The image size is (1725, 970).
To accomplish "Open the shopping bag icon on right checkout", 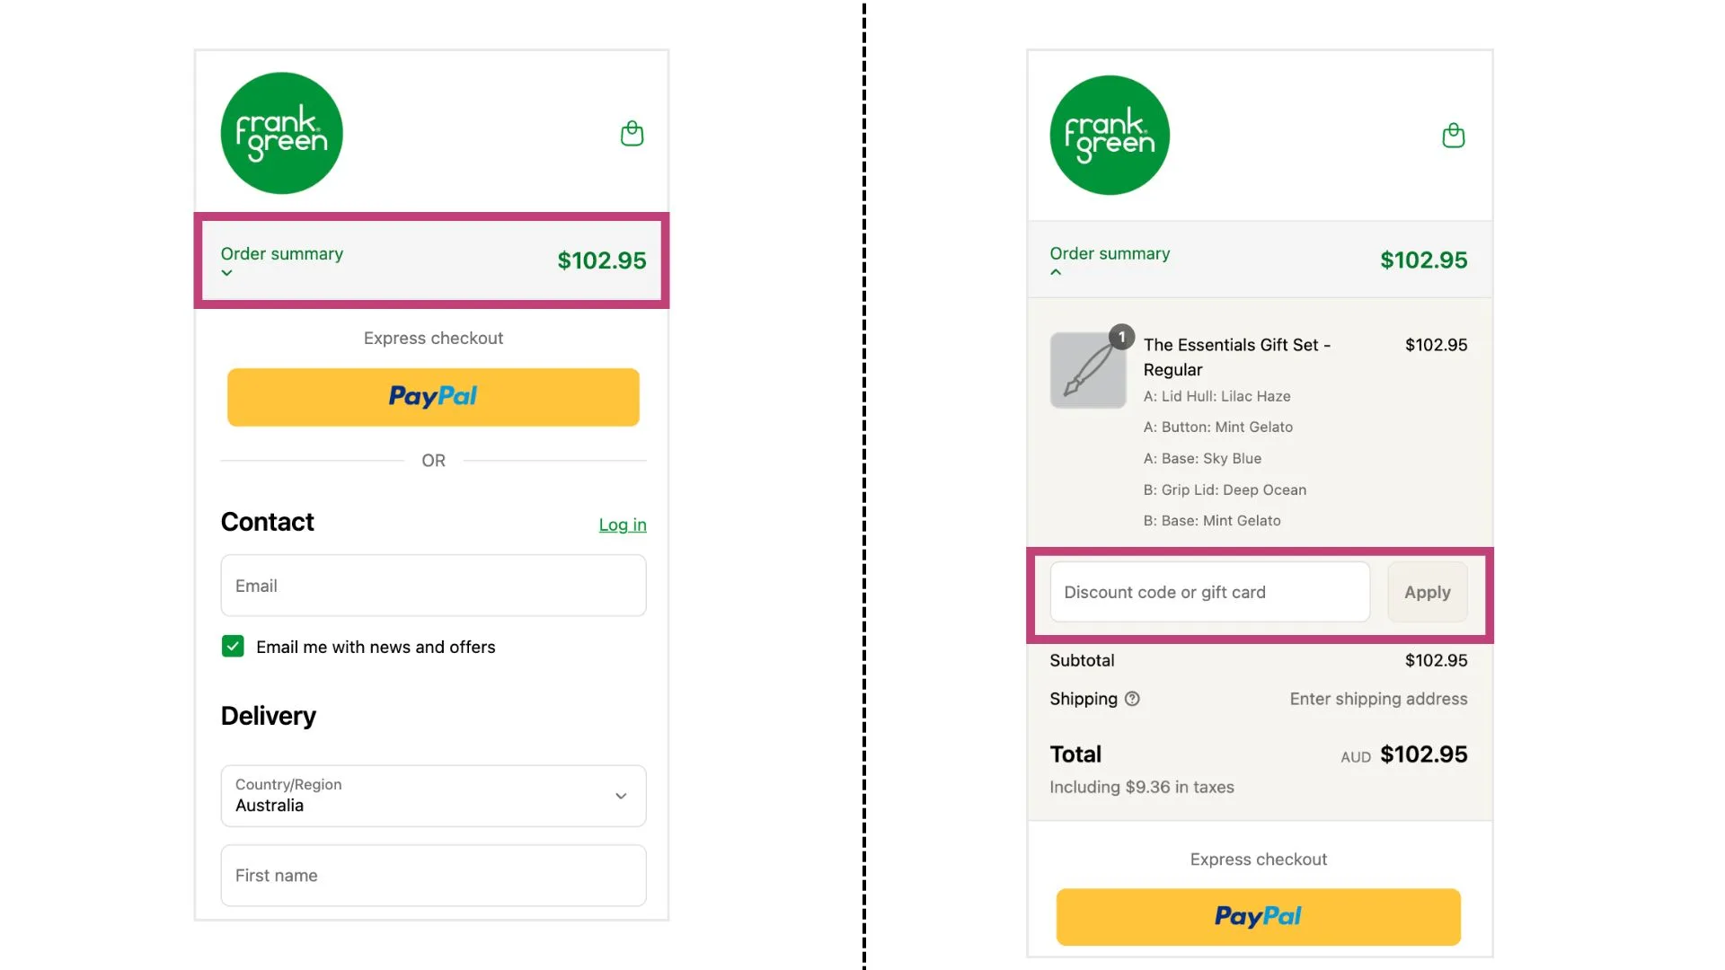I will 1454,136.
